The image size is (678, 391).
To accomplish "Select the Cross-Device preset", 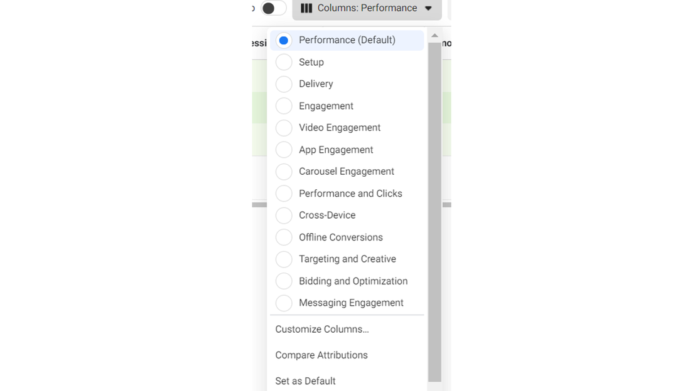I will [x=284, y=216].
